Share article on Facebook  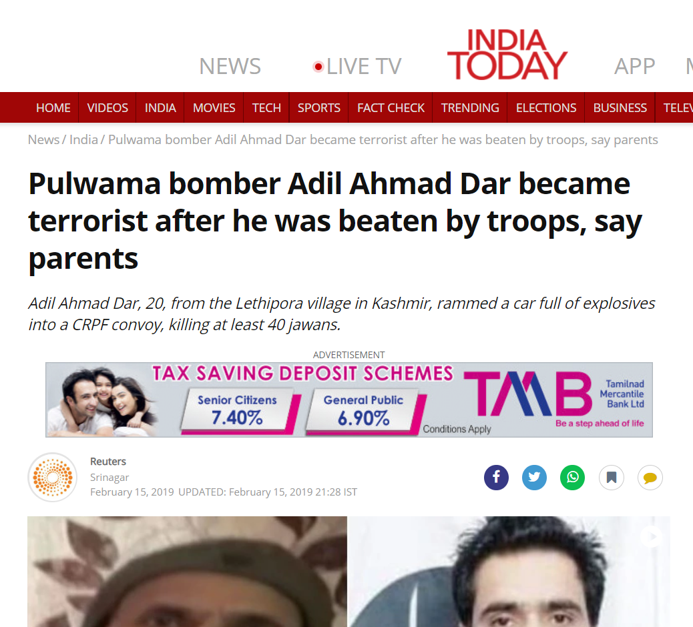(x=496, y=478)
